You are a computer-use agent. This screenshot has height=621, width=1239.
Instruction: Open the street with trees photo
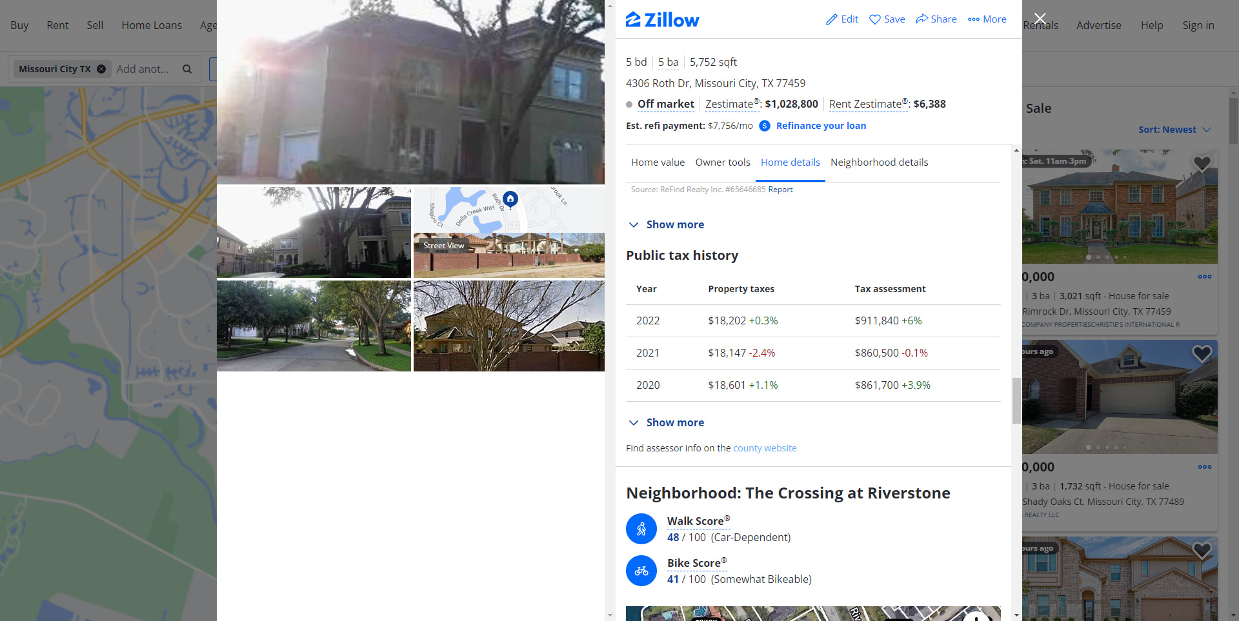coord(314,326)
